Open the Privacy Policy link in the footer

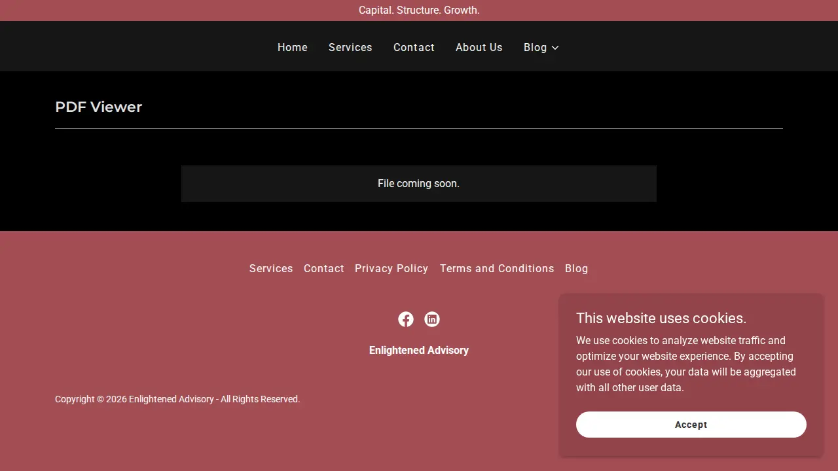coord(392,269)
